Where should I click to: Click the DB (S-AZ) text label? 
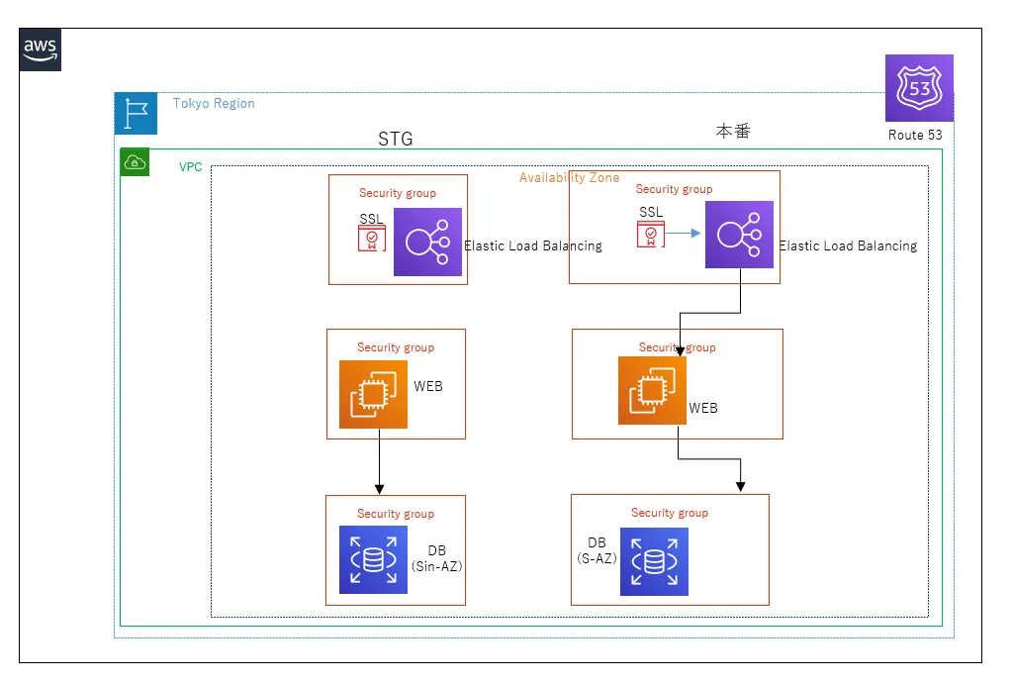[x=597, y=551]
